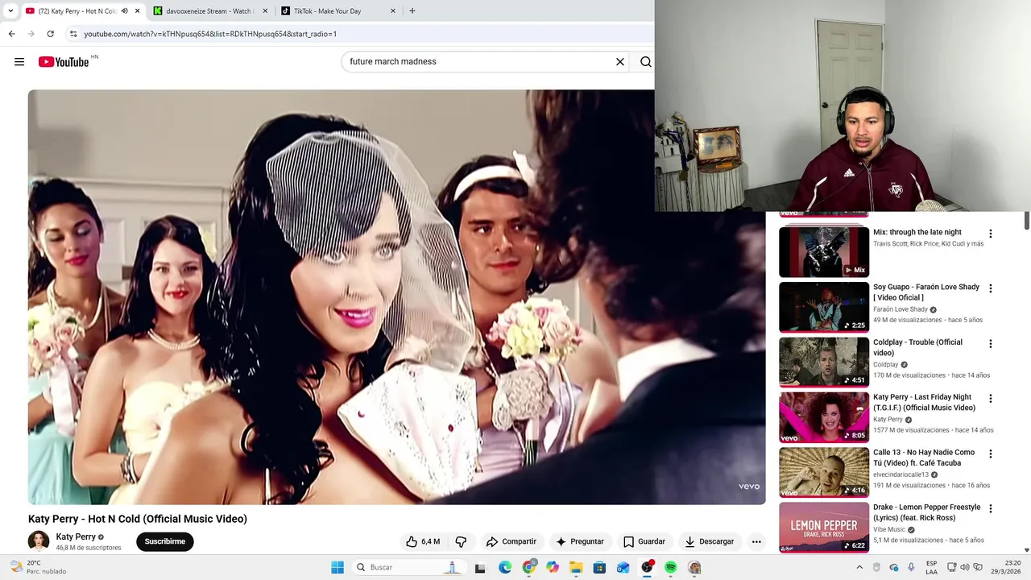Reload the page in browser toolbar

(50, 34)
